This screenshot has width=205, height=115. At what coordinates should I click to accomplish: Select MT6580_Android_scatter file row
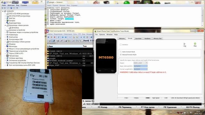pos(70,61)
